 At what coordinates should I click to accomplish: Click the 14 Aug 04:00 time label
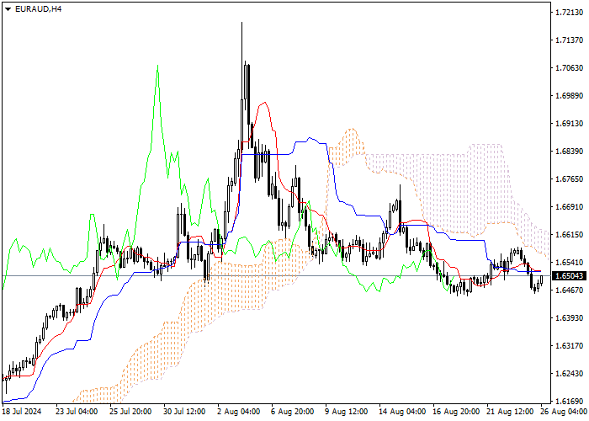402,412
